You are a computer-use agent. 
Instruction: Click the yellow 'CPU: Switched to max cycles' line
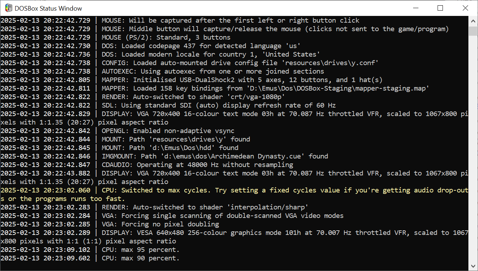(x=234, y=194)
